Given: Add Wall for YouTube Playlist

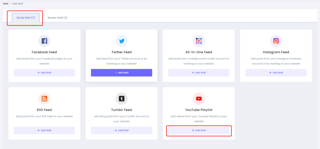Looking at the screenshot, I should point(199,131).
